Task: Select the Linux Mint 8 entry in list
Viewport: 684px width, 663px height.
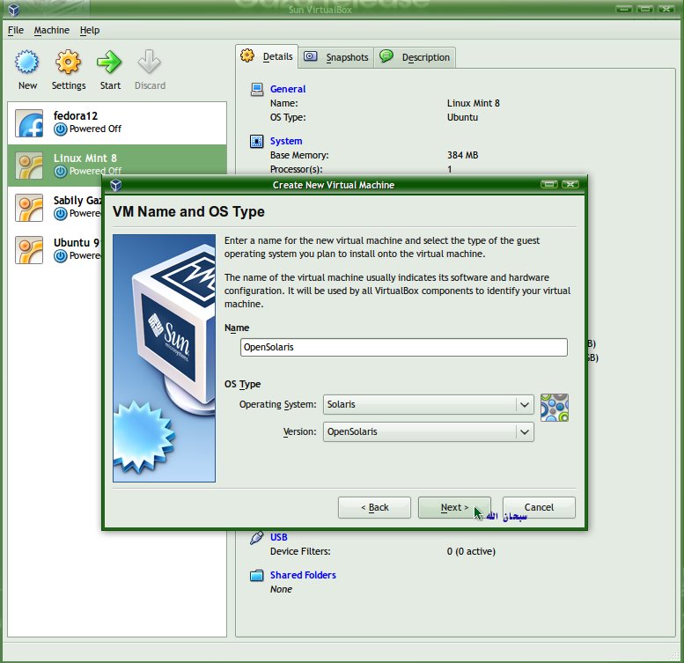Action: pyautogui.click(x=117, y=166)
